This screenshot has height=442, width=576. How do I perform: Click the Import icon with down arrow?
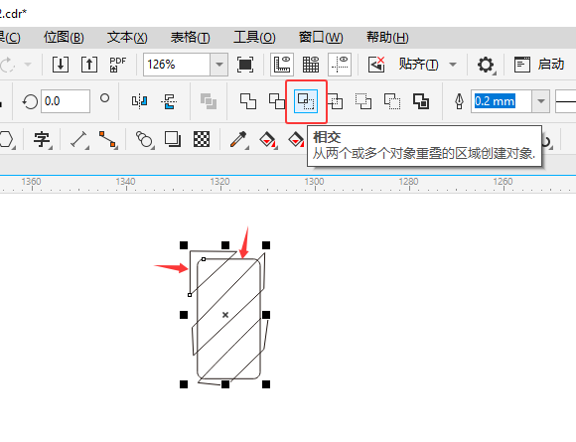click(61, 65)
